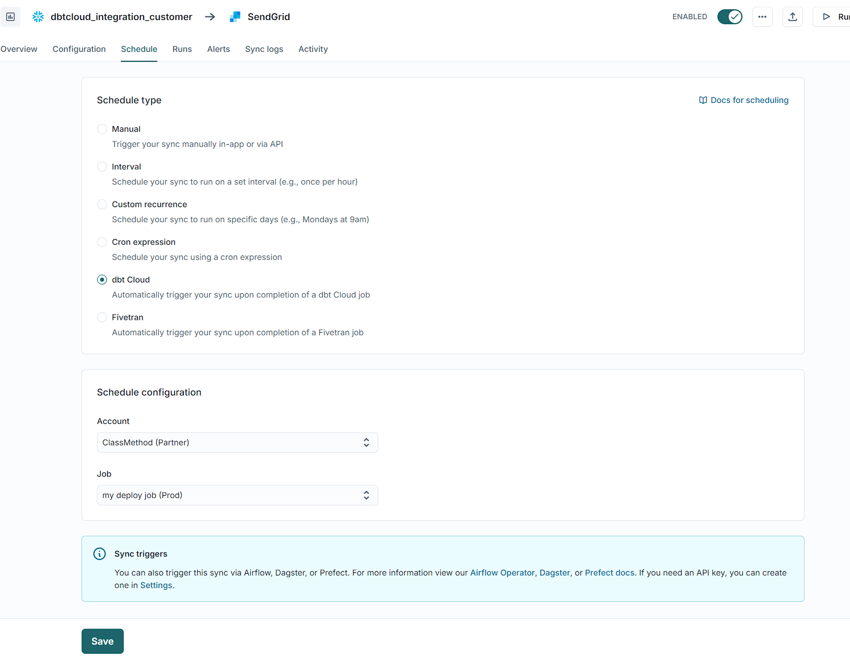
Task: Click the Schedule tab
Action: pos(139,49)
